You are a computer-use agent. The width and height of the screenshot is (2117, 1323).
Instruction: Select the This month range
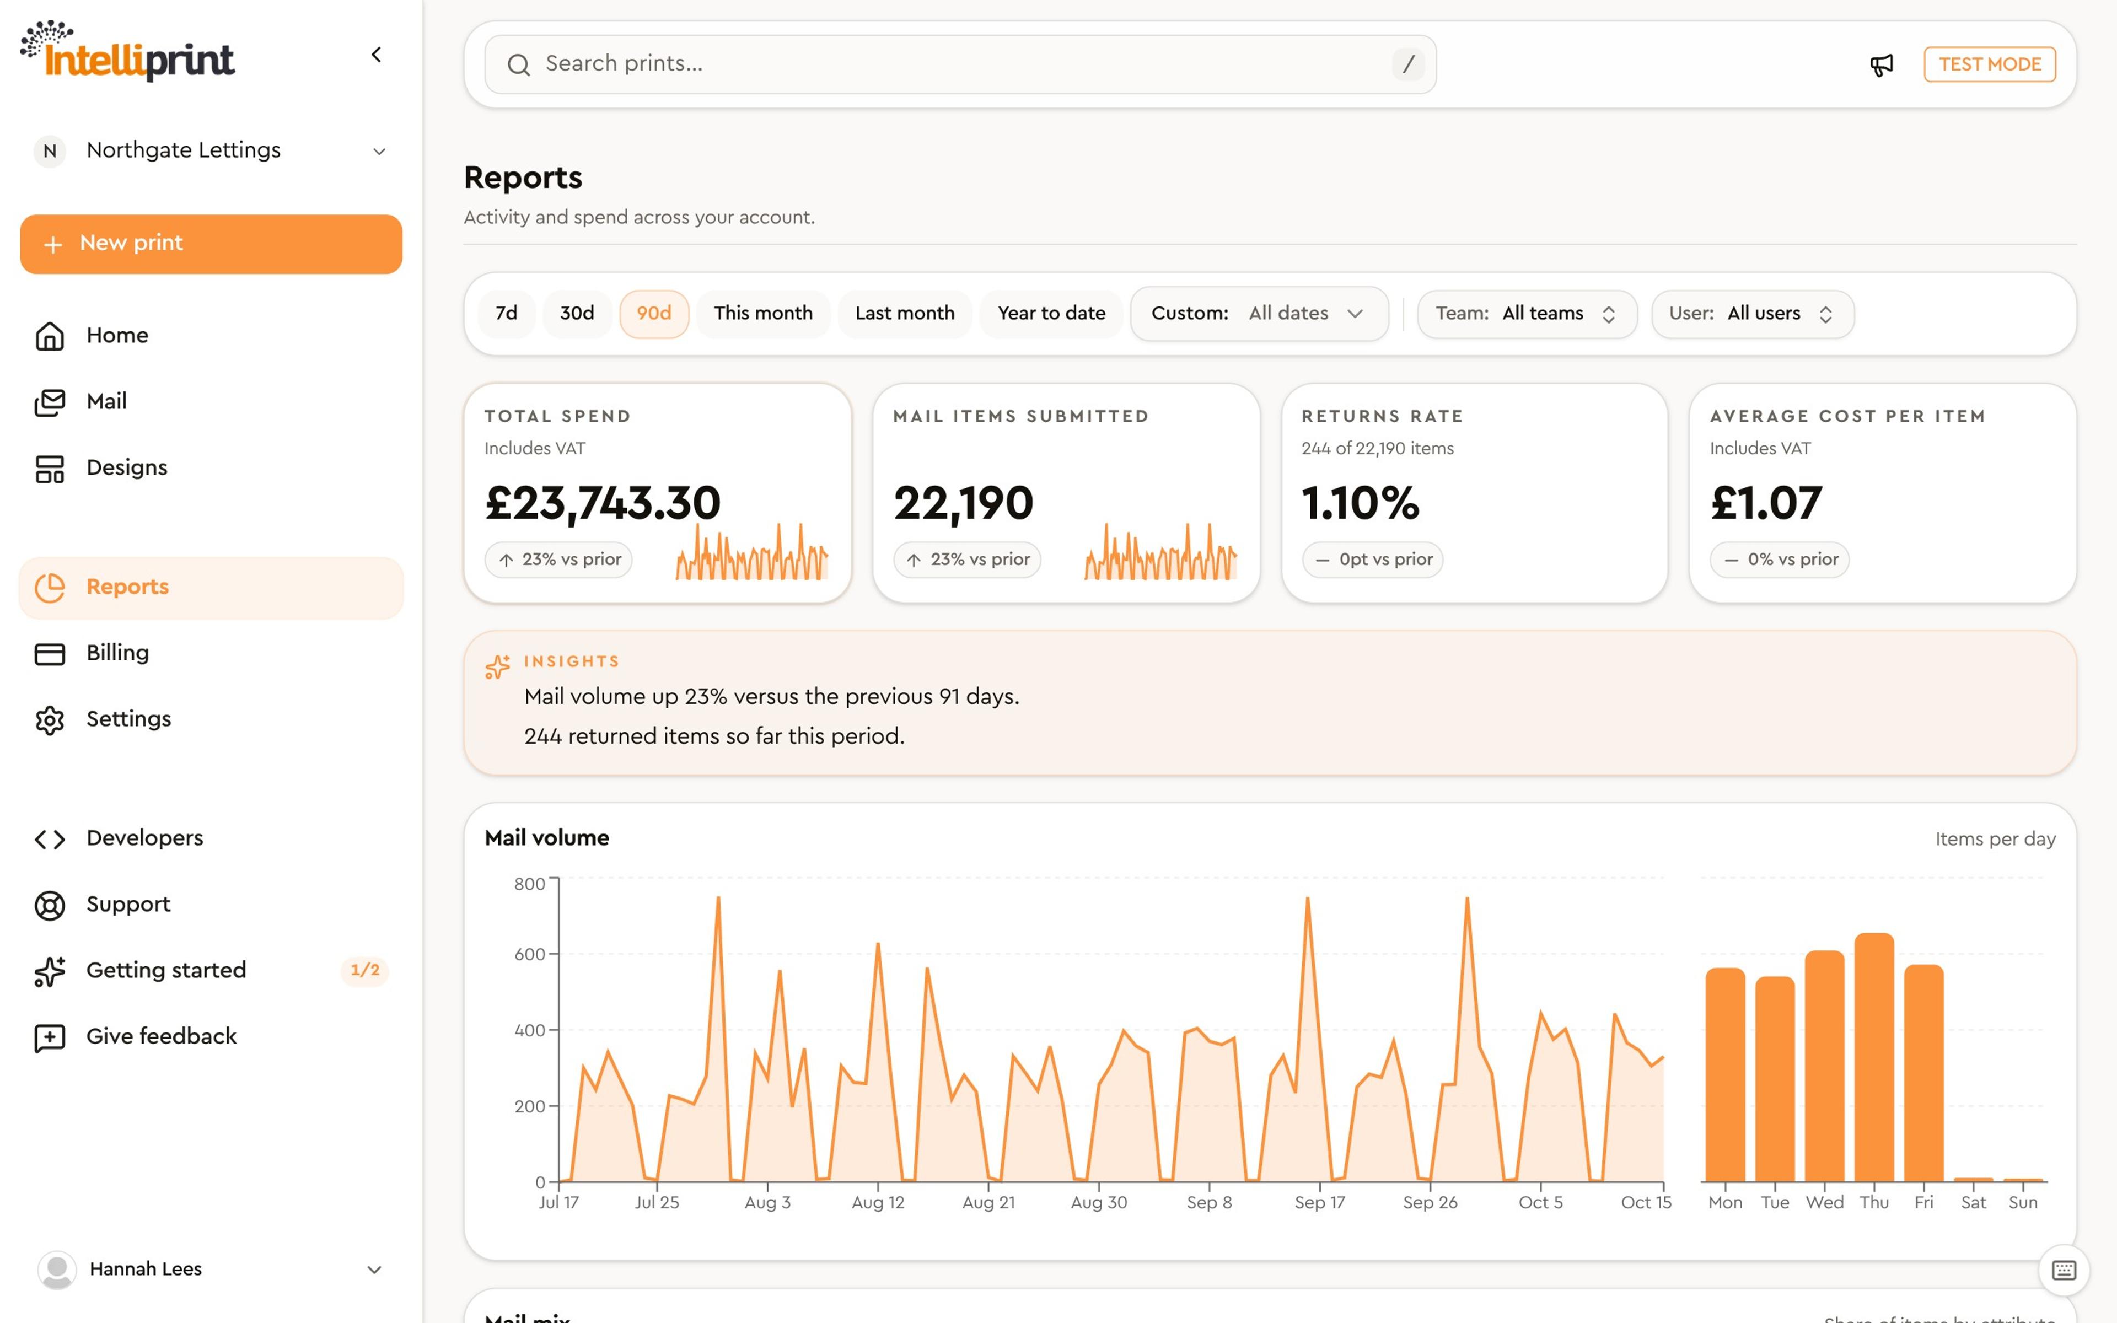click(x=763, y=313)
